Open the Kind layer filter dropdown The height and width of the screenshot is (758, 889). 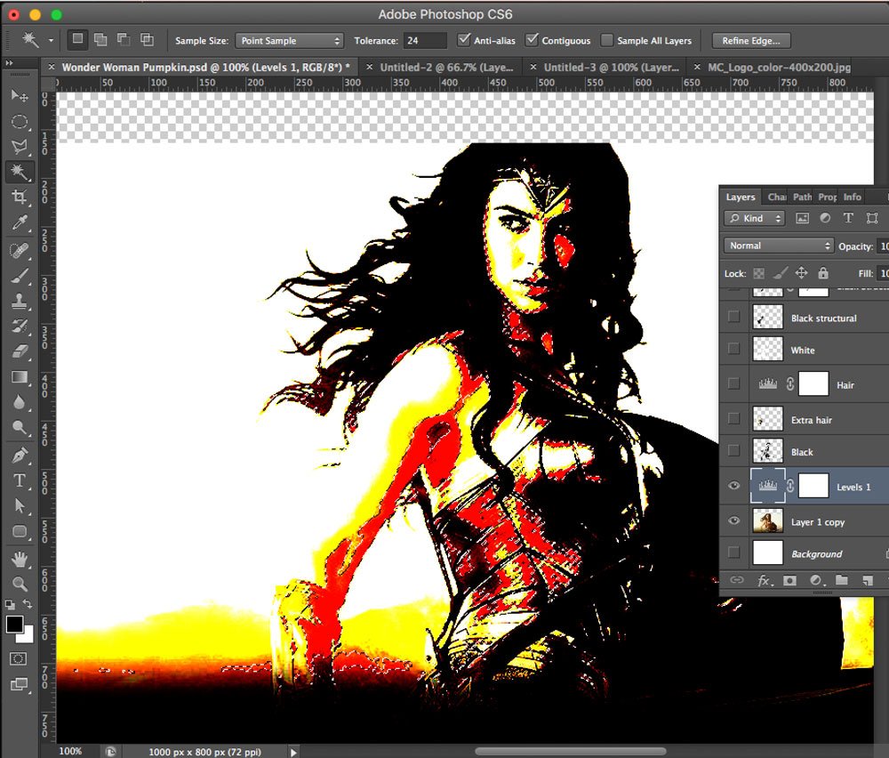coord(755,218)
